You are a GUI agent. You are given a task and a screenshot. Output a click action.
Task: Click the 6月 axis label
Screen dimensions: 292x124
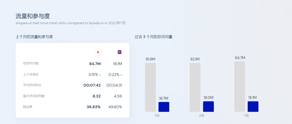(202, 116)
